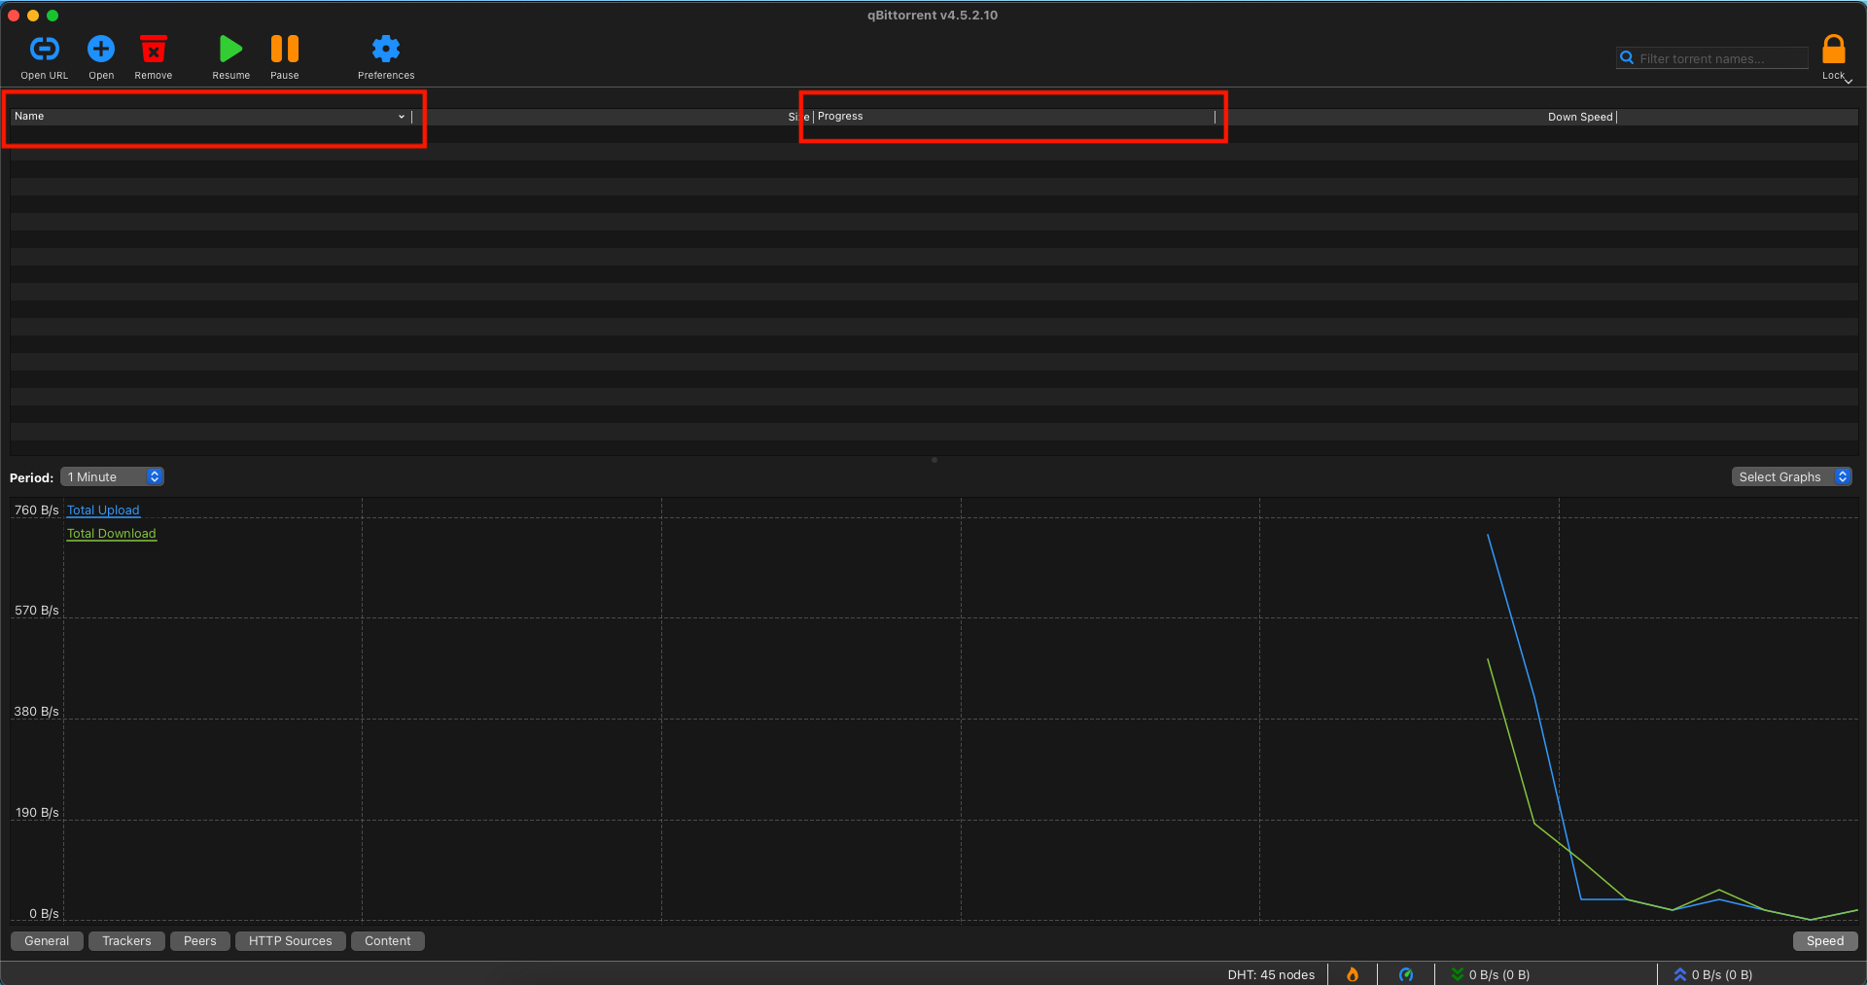The width and height of the screenshot is (1867, 985).
Task: Click the DHT: 45 nodes status text
Action: point(1271,974)
